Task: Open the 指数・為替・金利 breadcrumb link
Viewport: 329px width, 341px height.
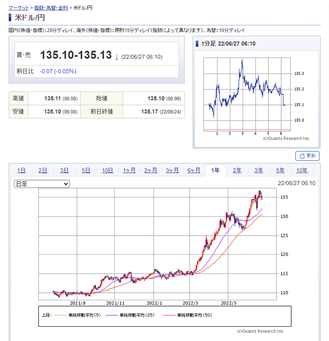Action: (x=51, y=8)
